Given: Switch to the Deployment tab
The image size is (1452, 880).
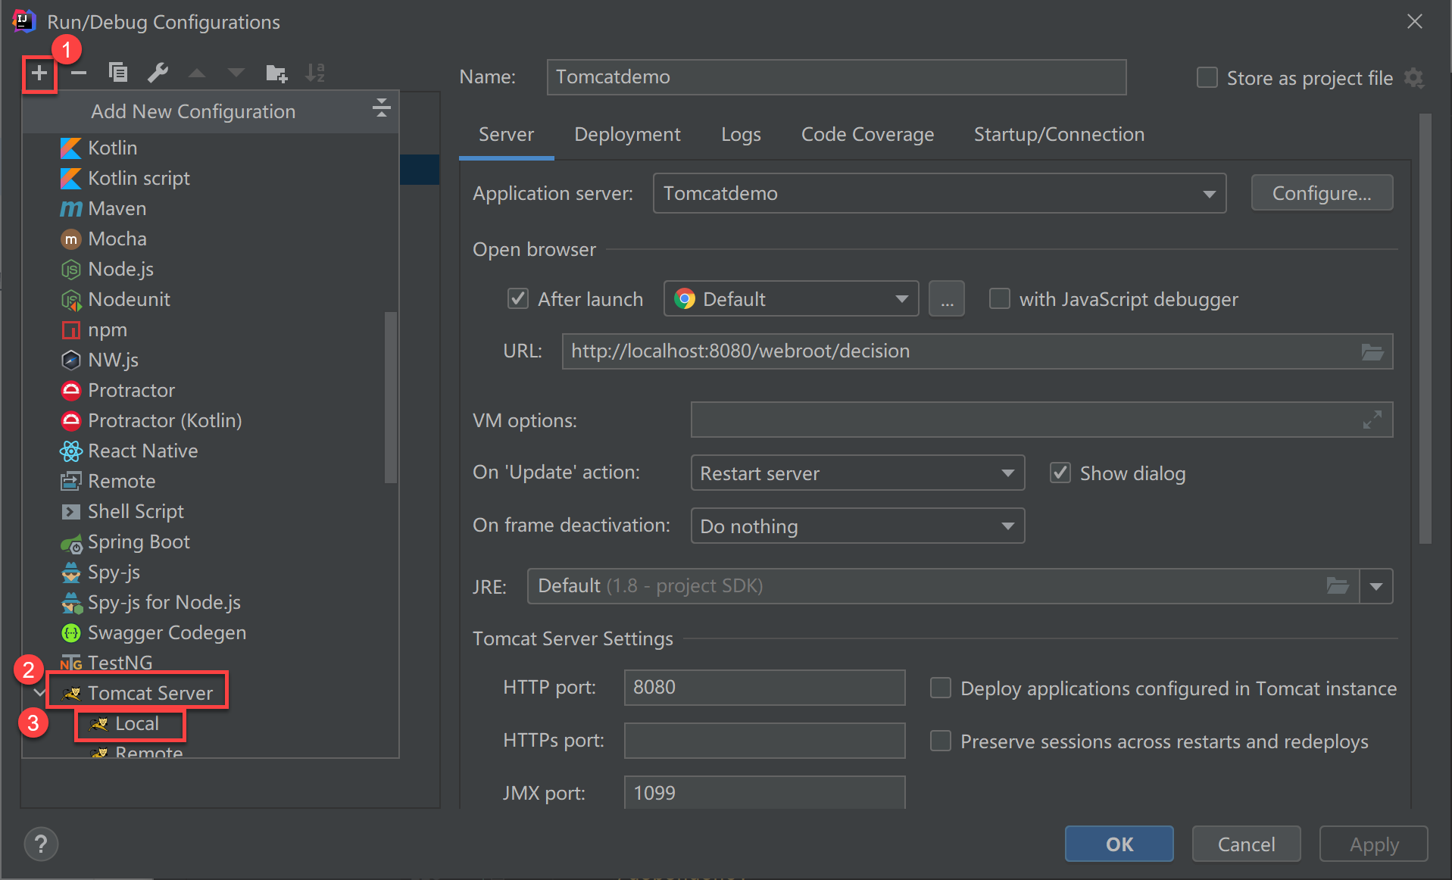Looking at the screenshot, I should 627,135.
